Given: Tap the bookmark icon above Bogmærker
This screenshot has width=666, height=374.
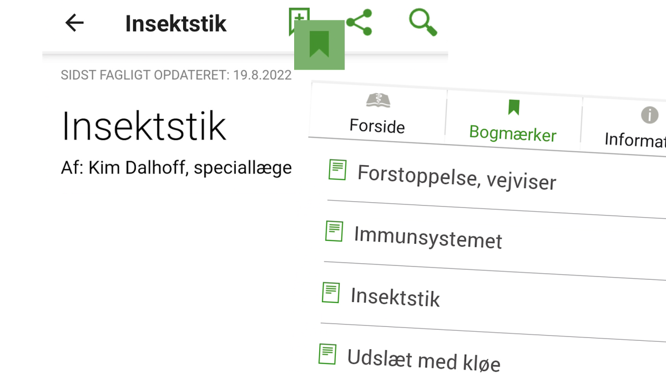Looking at the screenshot, I should 513,107.
